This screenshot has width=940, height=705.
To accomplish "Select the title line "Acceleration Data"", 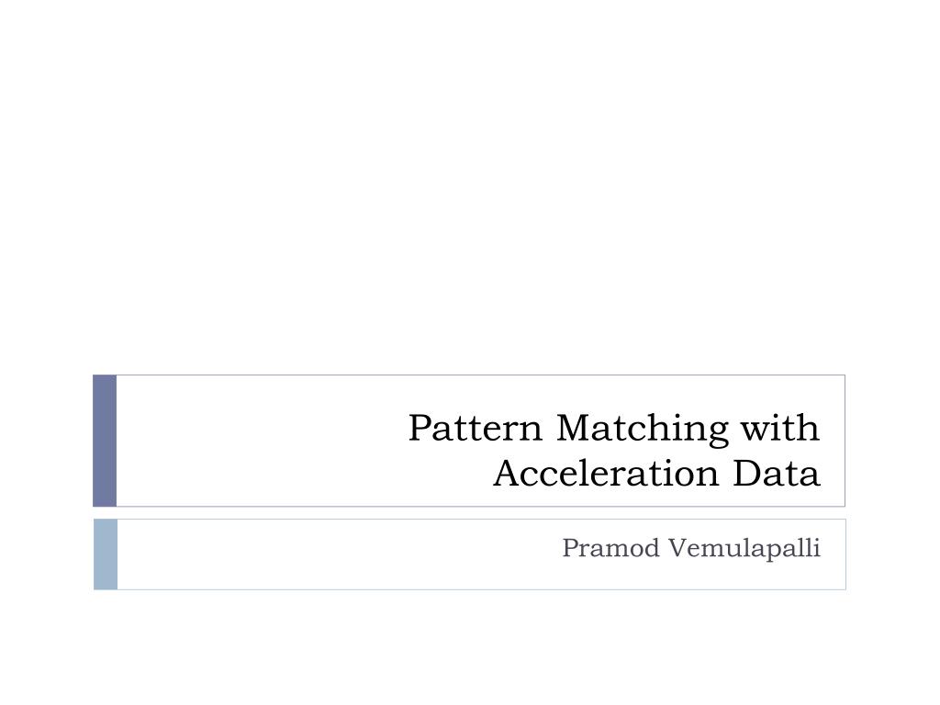I will coord(656,474).
